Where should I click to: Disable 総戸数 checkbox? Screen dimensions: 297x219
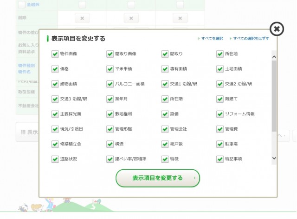coord(165,144)
